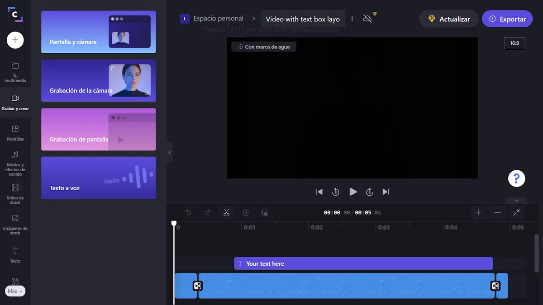Viewport: 543px width, 305px height.
Task: Click the scissors split tool
Action: point(227,212)
